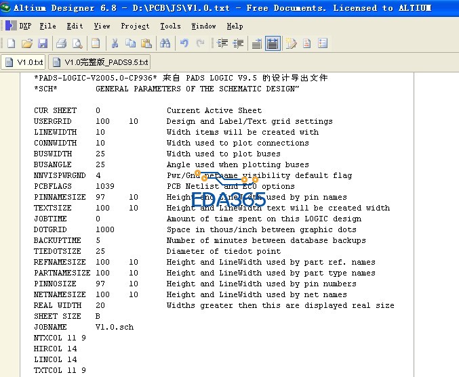Click the Altium Designer title bar icon
Screen dimensions: 459x377
pos(5,7)
